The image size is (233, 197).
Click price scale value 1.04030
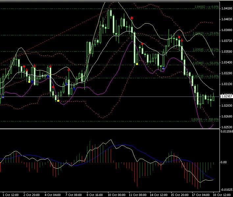pyautogui.click(x=227, y=19)
